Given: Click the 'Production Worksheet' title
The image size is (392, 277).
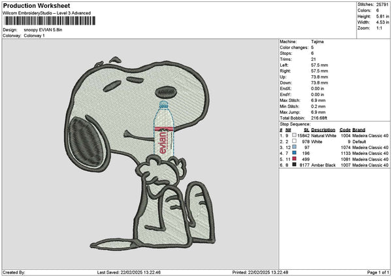Looking at the screenshot, I should (37, 5).
